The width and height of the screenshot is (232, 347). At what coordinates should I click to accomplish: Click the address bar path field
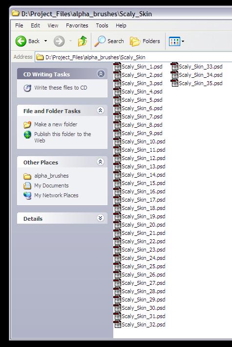click(133, 57)
